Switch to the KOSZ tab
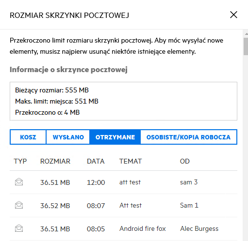Viewport: 248px width, 241px height. (28, 137)
